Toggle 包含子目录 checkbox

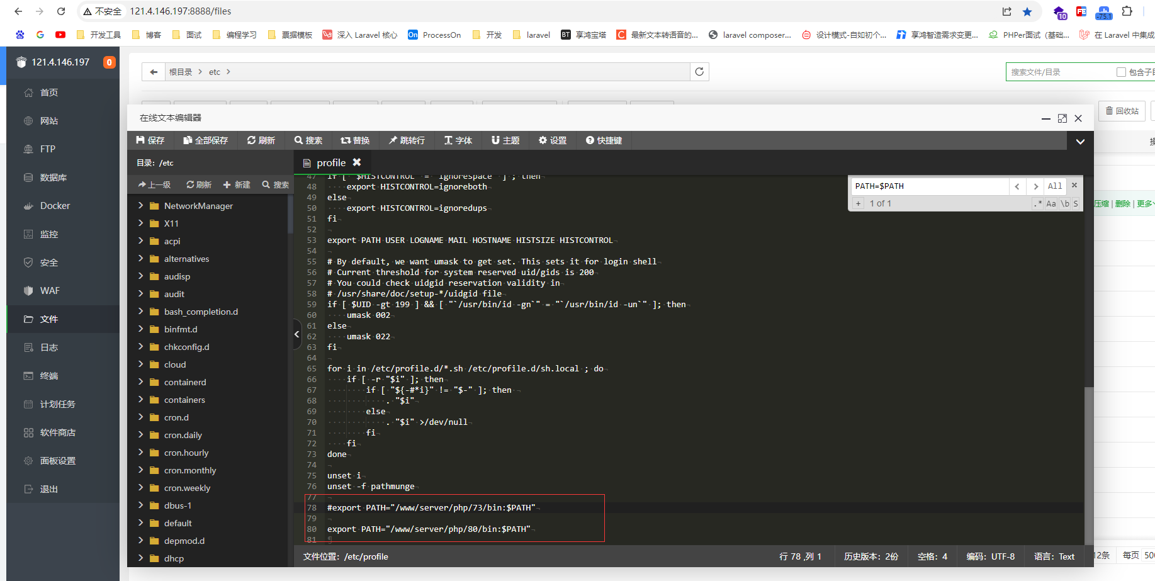pyautogui.click(x=1121, y=72)
